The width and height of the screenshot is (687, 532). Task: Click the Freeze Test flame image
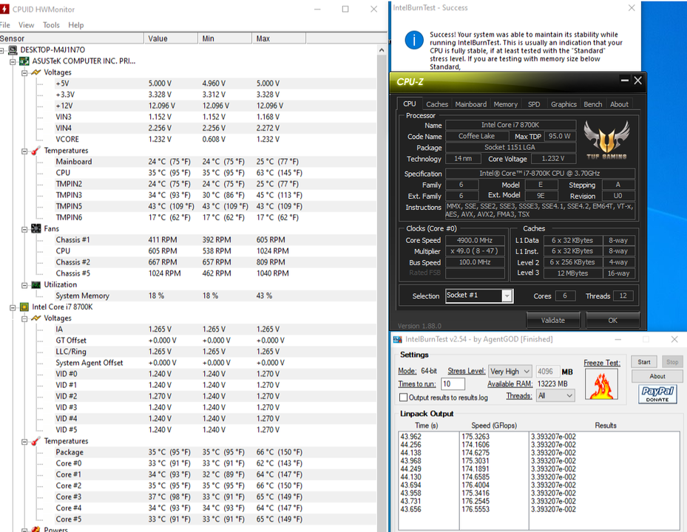coord(601,384)
